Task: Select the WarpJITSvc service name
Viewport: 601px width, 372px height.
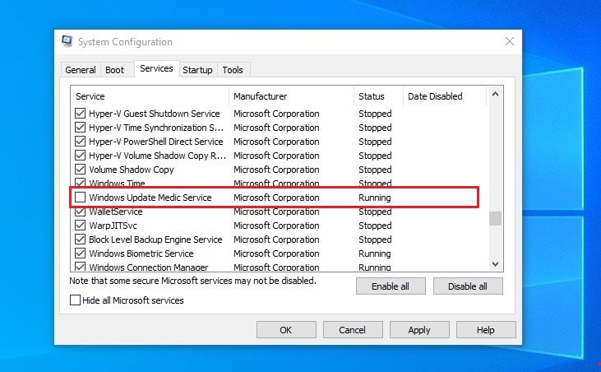Action: click(113, 226)
